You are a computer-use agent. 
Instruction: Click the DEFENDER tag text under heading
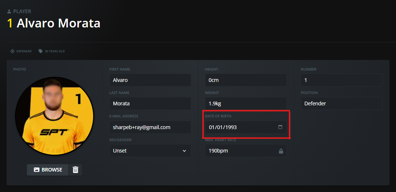24,51
